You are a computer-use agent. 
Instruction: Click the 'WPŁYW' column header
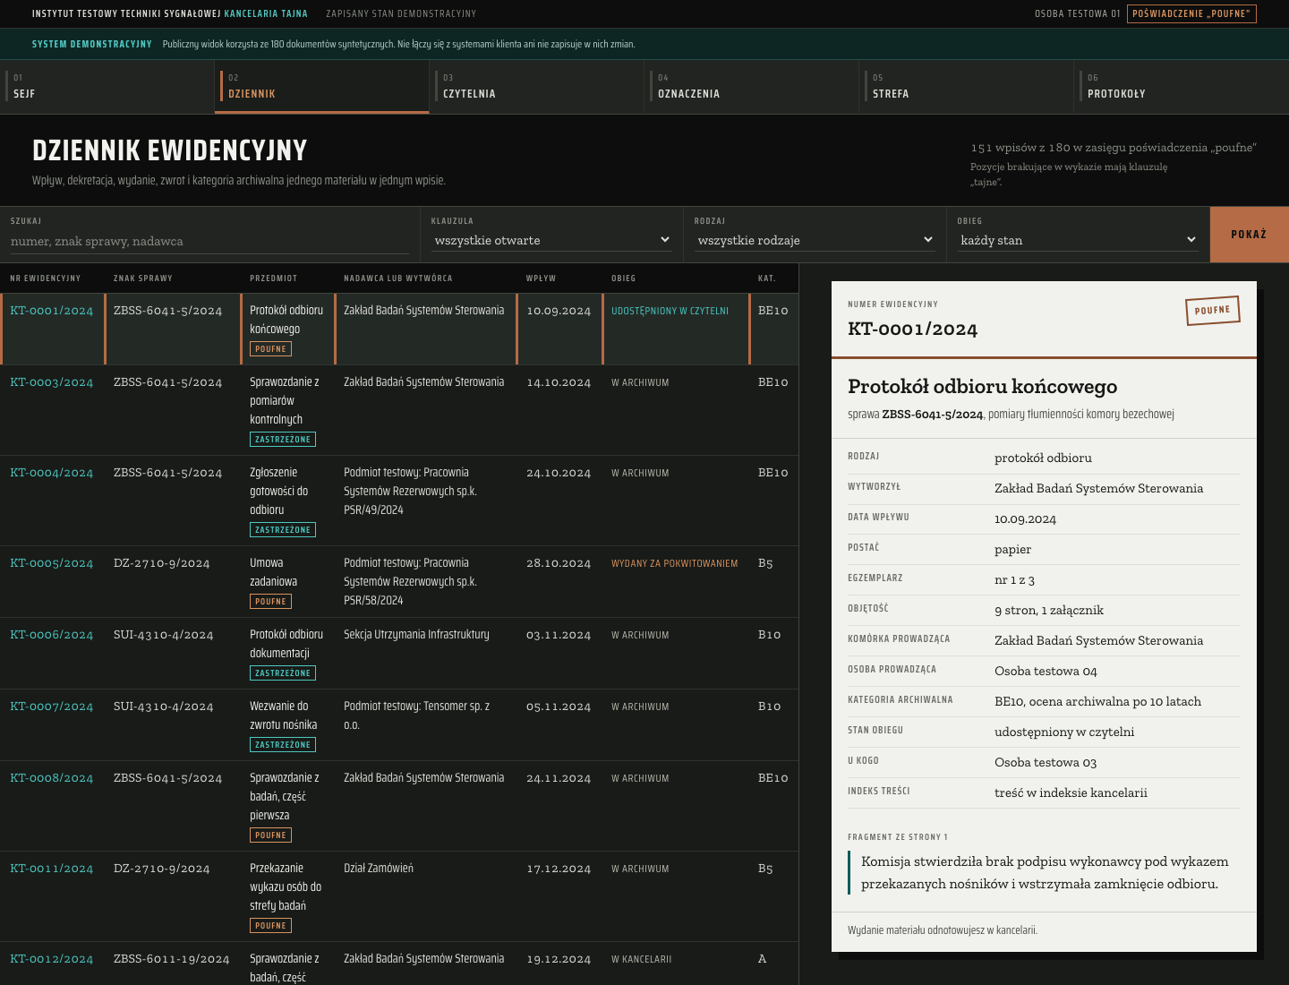click(541, 278)
